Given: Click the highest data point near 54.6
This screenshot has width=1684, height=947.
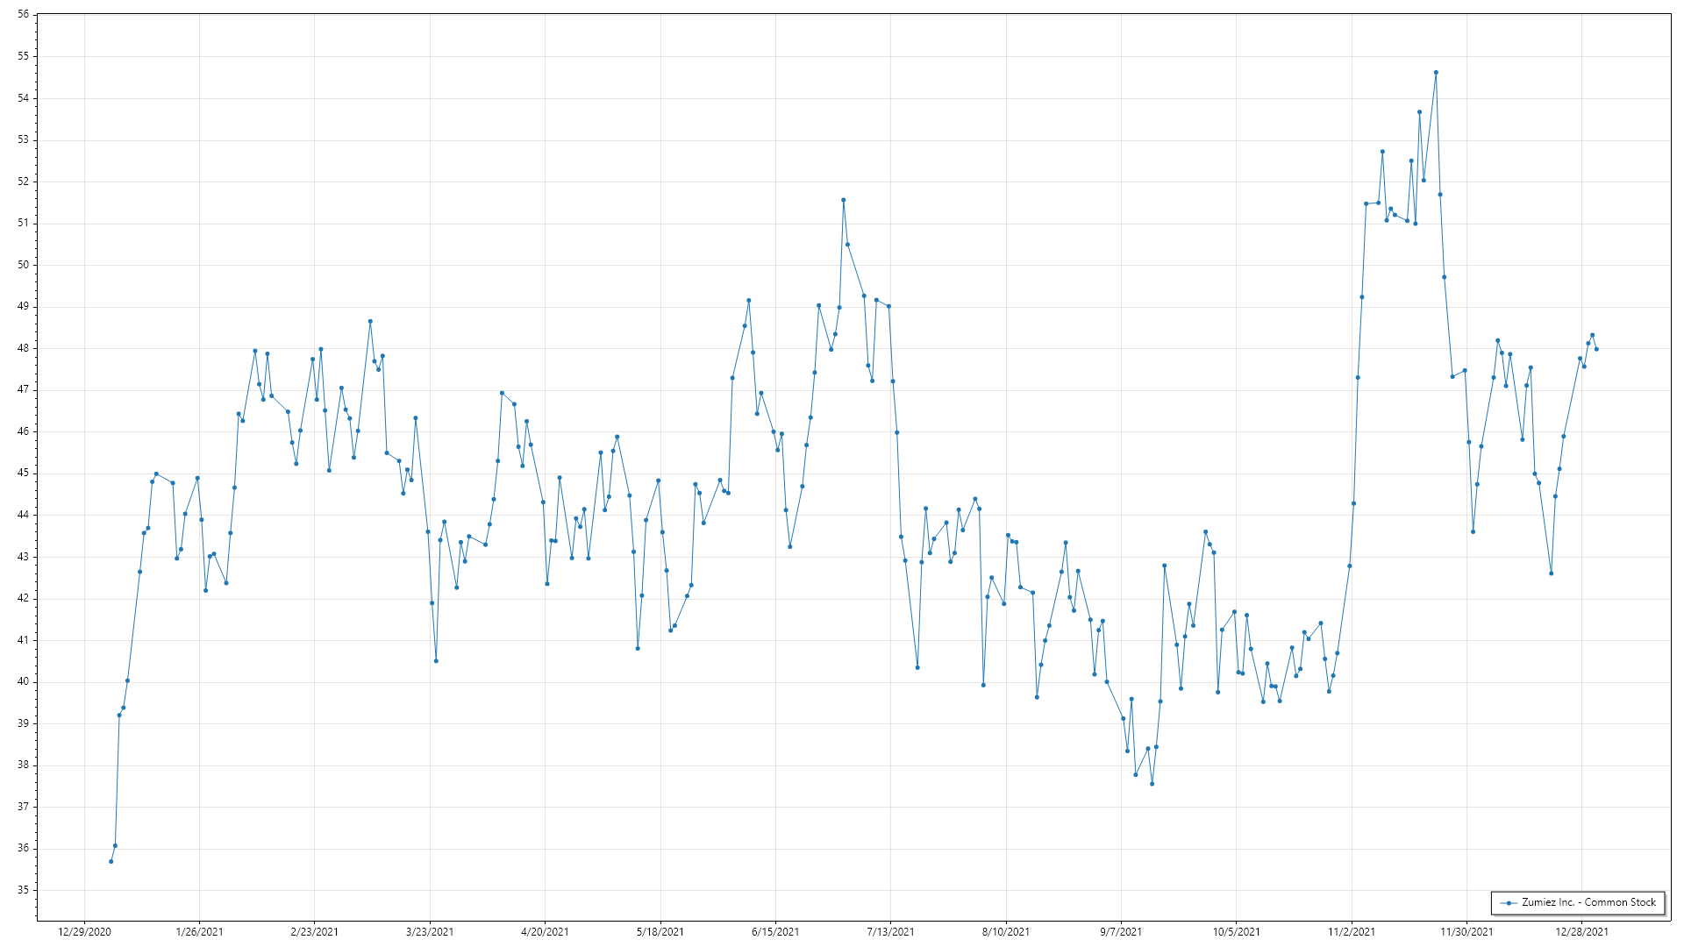Looking at the screenshot, I should click(1436, 73).
